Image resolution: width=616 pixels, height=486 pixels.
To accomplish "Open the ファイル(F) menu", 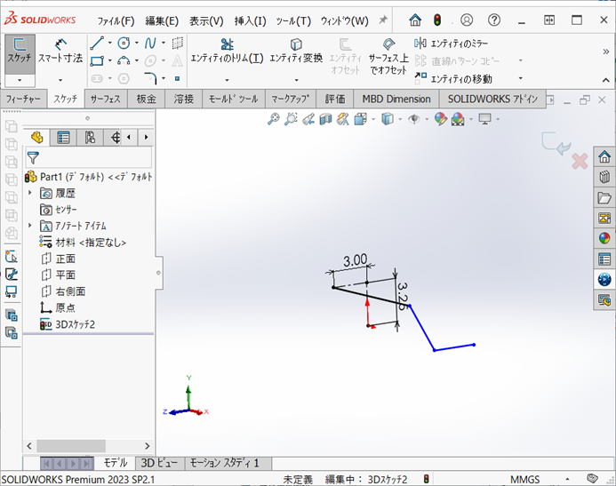I will pyautogui.click(x=115, y=20).
